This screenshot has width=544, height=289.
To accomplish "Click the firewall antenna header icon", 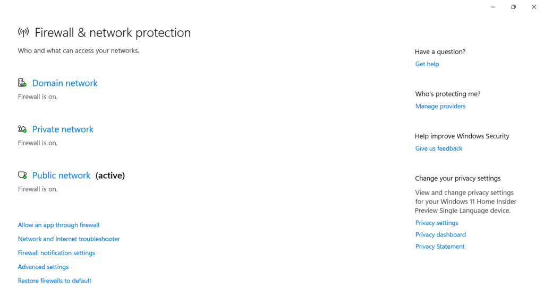I will [23, 32].
